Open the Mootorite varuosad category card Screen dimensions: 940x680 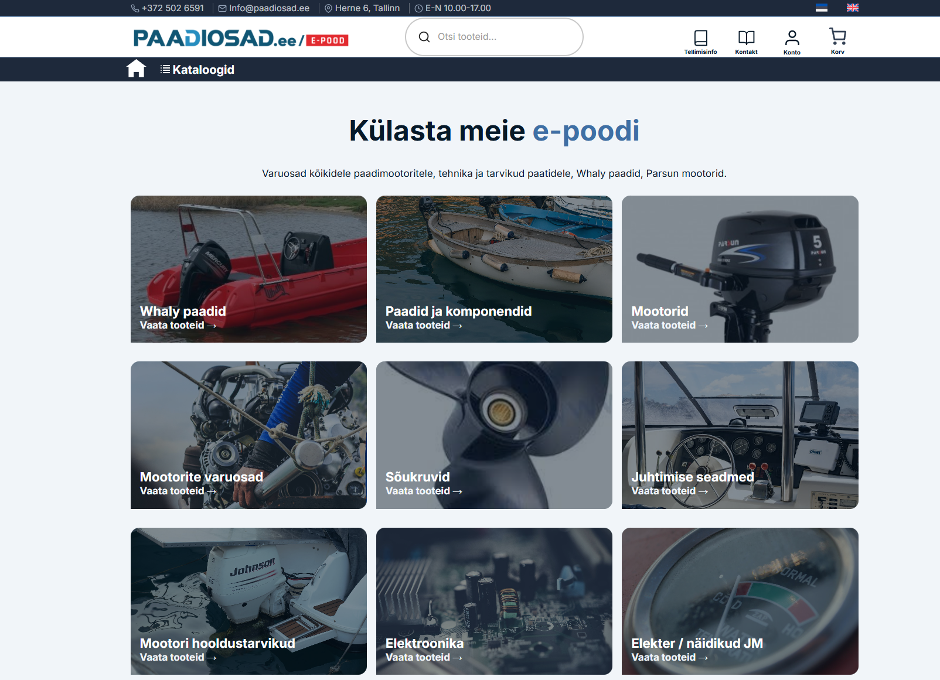click(x=248, y=435)
